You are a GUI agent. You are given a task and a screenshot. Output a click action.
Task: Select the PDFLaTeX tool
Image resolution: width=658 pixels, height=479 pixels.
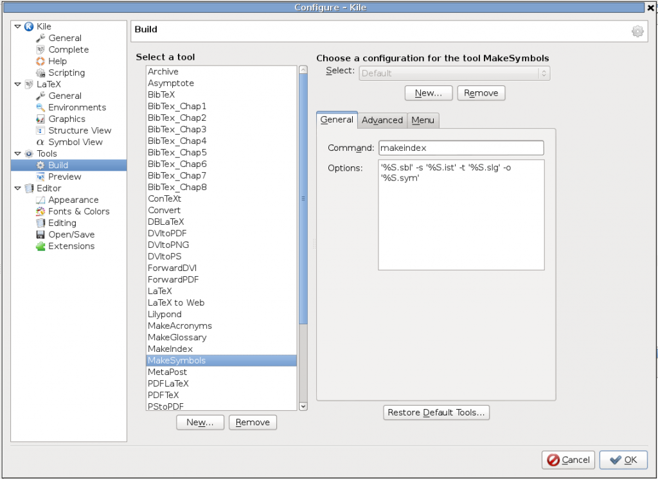click(x=221, y=384)
